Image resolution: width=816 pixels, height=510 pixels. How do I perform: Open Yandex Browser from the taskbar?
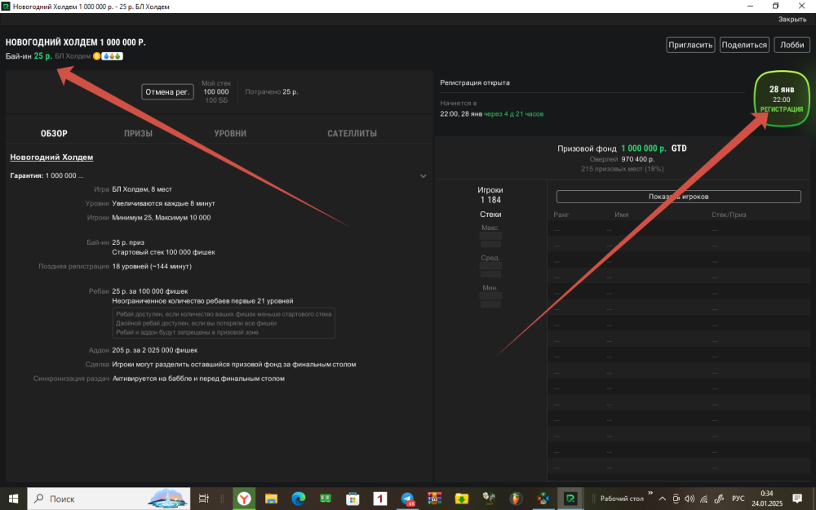(x=244, y=498)
